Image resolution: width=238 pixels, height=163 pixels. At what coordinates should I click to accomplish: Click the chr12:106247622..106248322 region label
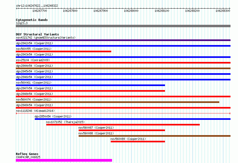tap(37, 6)
